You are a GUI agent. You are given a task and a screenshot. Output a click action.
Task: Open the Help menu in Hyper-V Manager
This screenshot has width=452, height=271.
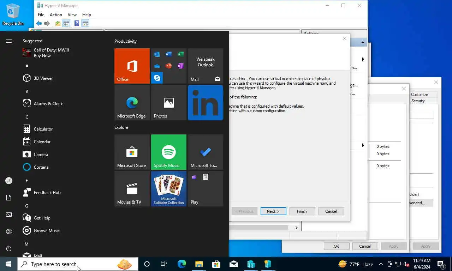tap(87, 15)
